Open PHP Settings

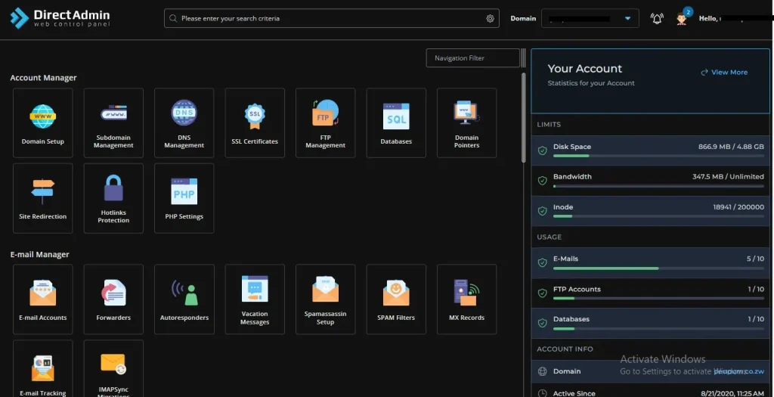click(x=184, y=198)
